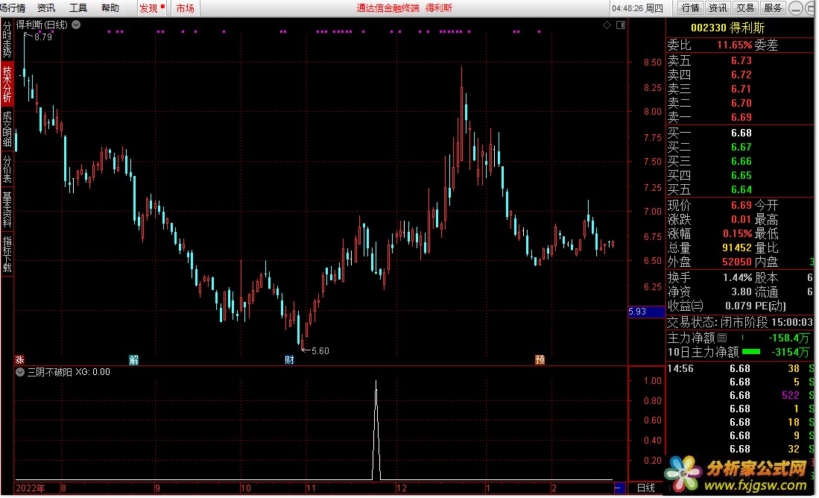Click the 5.60 low price label on the chart
This screenshot has width=819, height=498.
coord(320,351)
